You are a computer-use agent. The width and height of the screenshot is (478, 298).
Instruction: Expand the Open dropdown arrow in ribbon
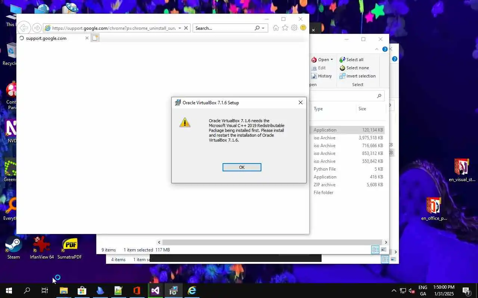(332, 60)
